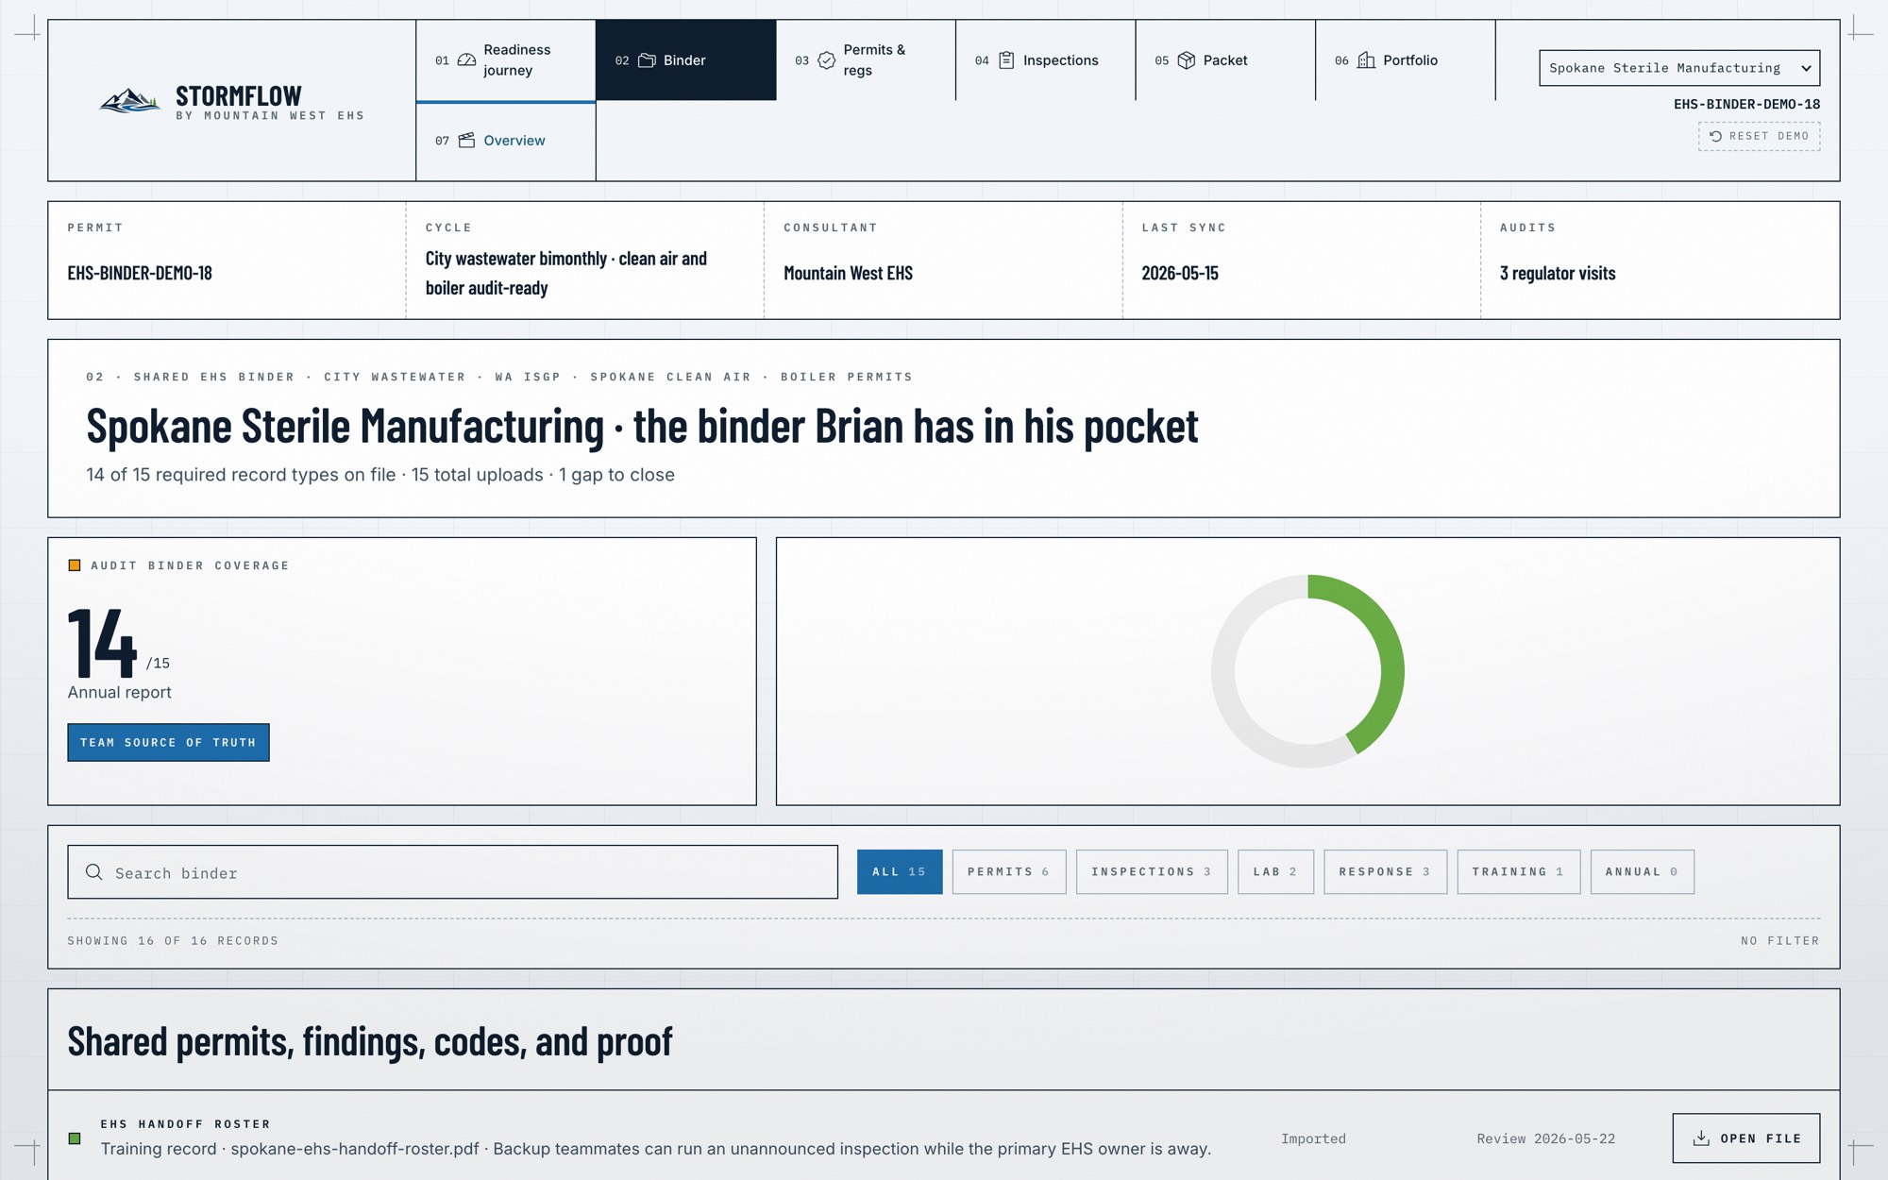Click the Packet box icon
Screen dimensions: 1888x1180
click(x=1187, y=60)
